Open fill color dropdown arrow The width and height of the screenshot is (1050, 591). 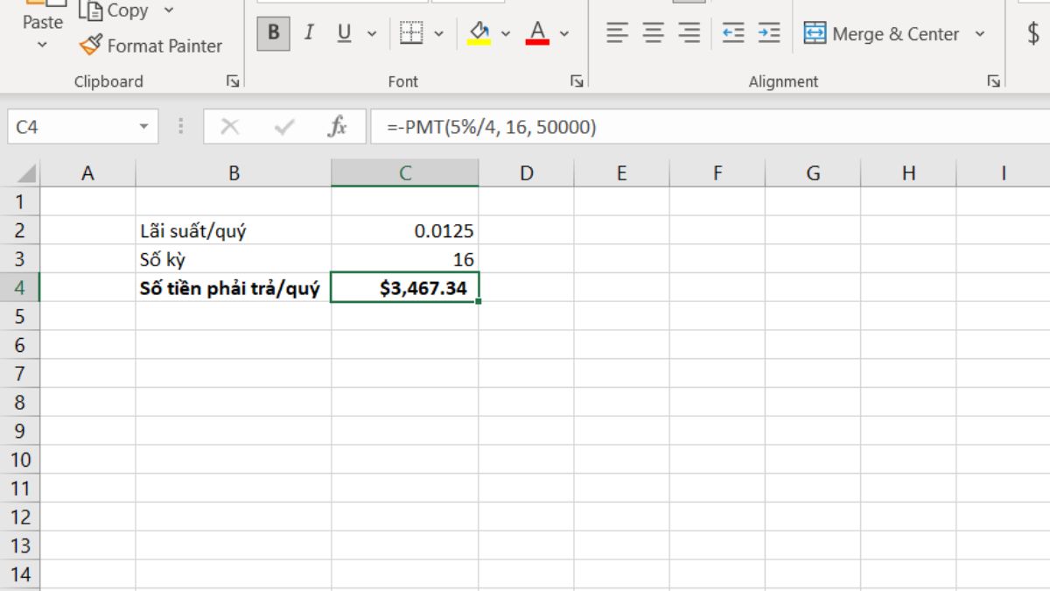point(506,34)
